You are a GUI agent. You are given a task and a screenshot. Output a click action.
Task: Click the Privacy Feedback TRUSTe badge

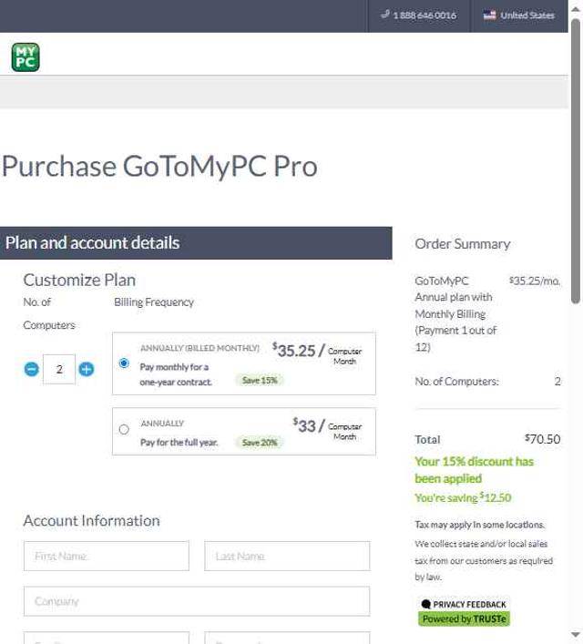pos(465,611)
